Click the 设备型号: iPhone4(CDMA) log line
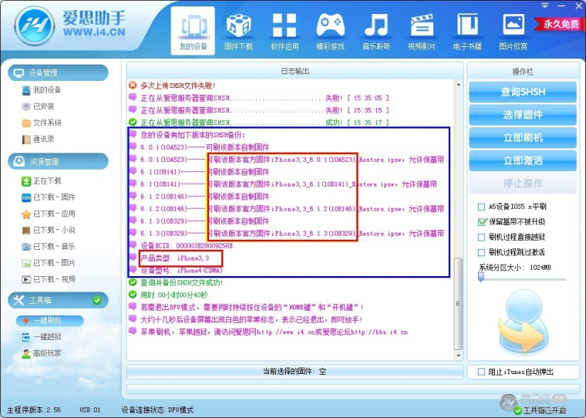Image resolution: width=586 pixels, height=418 pixels. (181, 271)
